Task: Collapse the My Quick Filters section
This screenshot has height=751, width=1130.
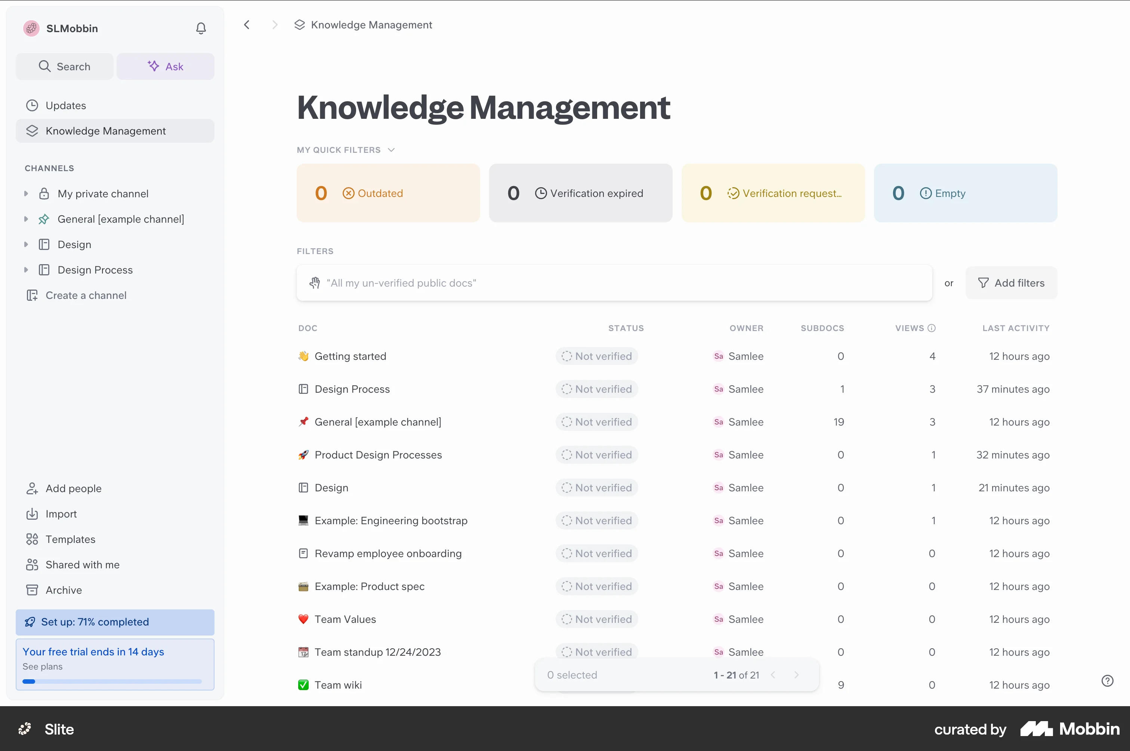Action: (346, 150)
